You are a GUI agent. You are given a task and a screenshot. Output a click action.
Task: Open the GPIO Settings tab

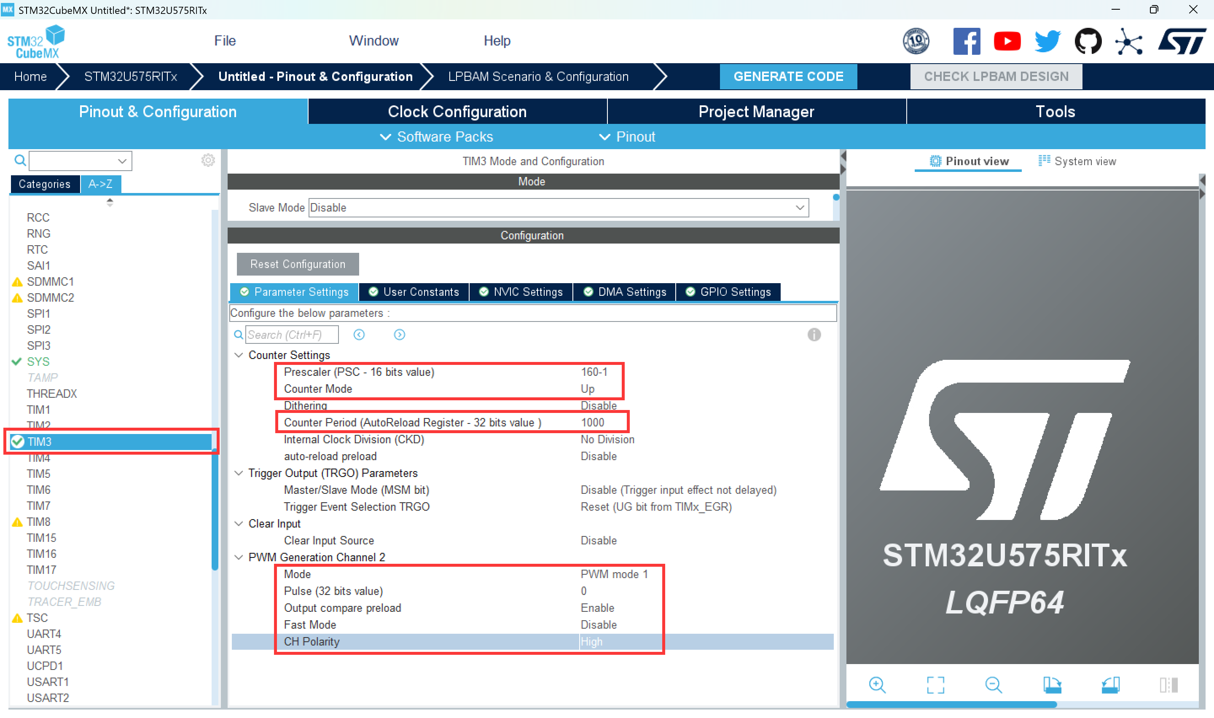click(728, 292)
